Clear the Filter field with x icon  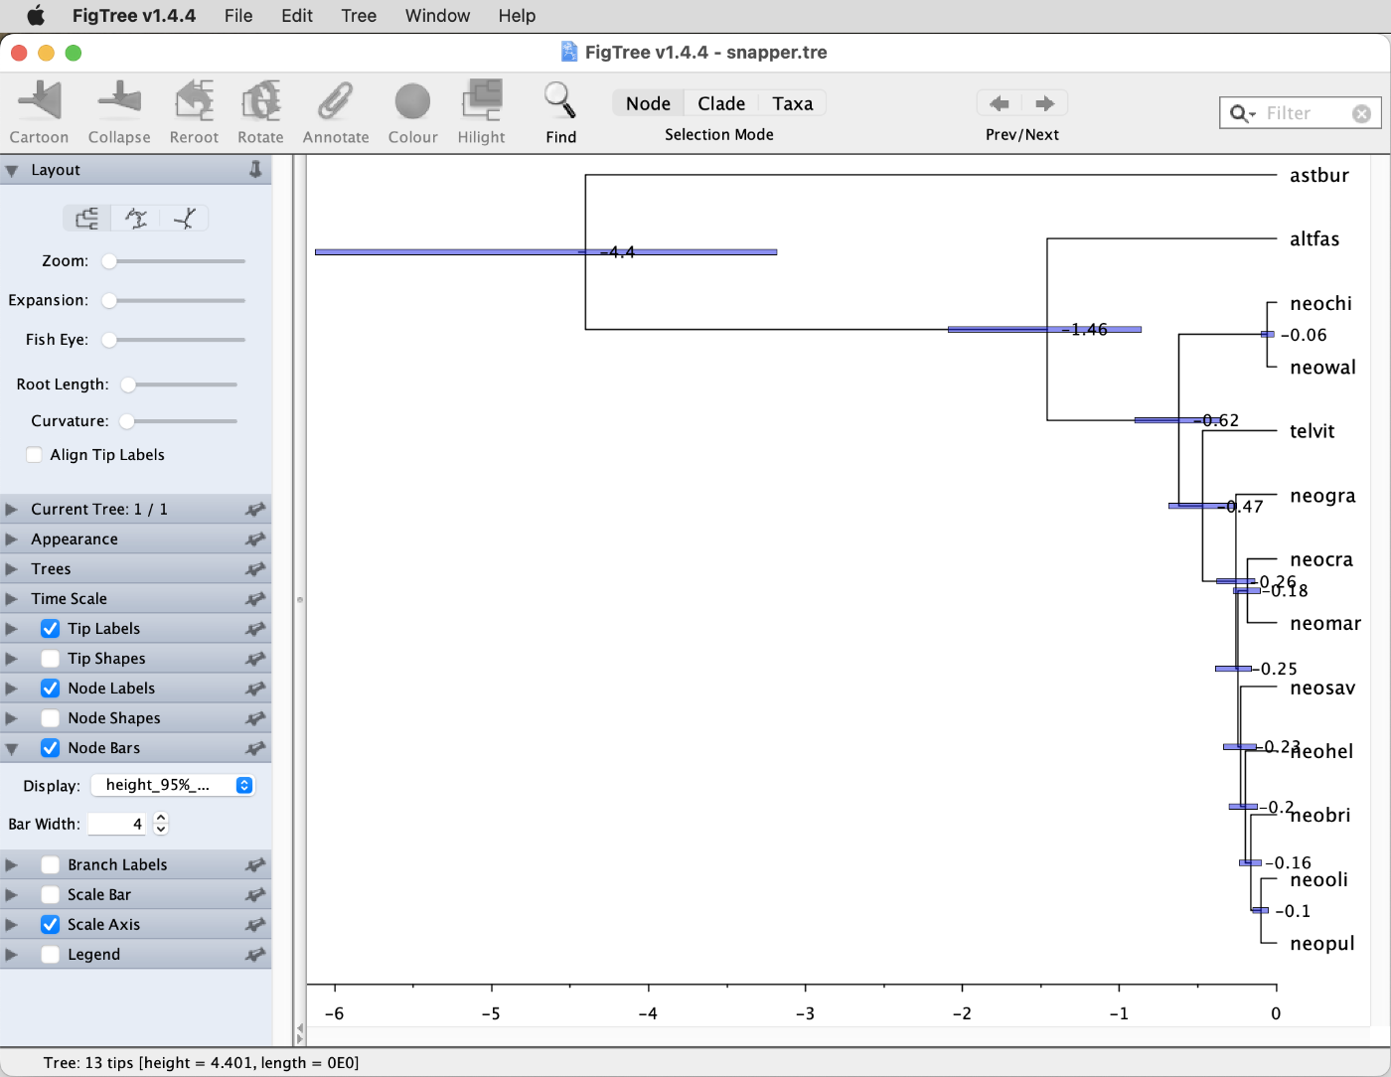(x=1361, y=113)
